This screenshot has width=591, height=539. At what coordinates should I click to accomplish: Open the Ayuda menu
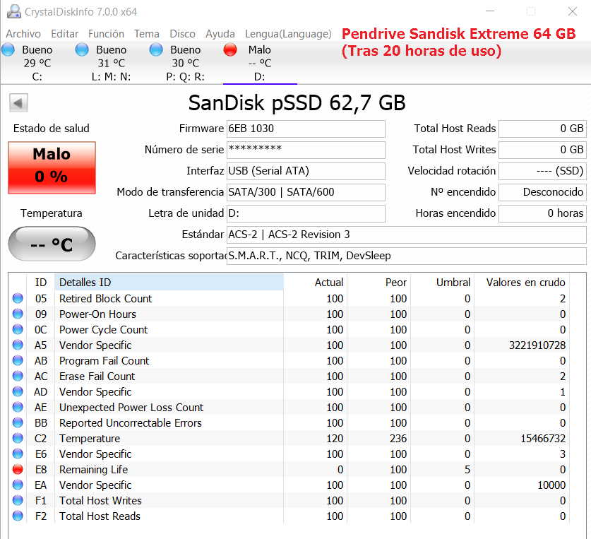pyautogui.click(x=220, y=34)
